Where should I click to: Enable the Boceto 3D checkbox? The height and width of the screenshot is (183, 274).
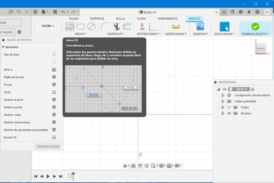pyautogui.click(x=54, y=137)
